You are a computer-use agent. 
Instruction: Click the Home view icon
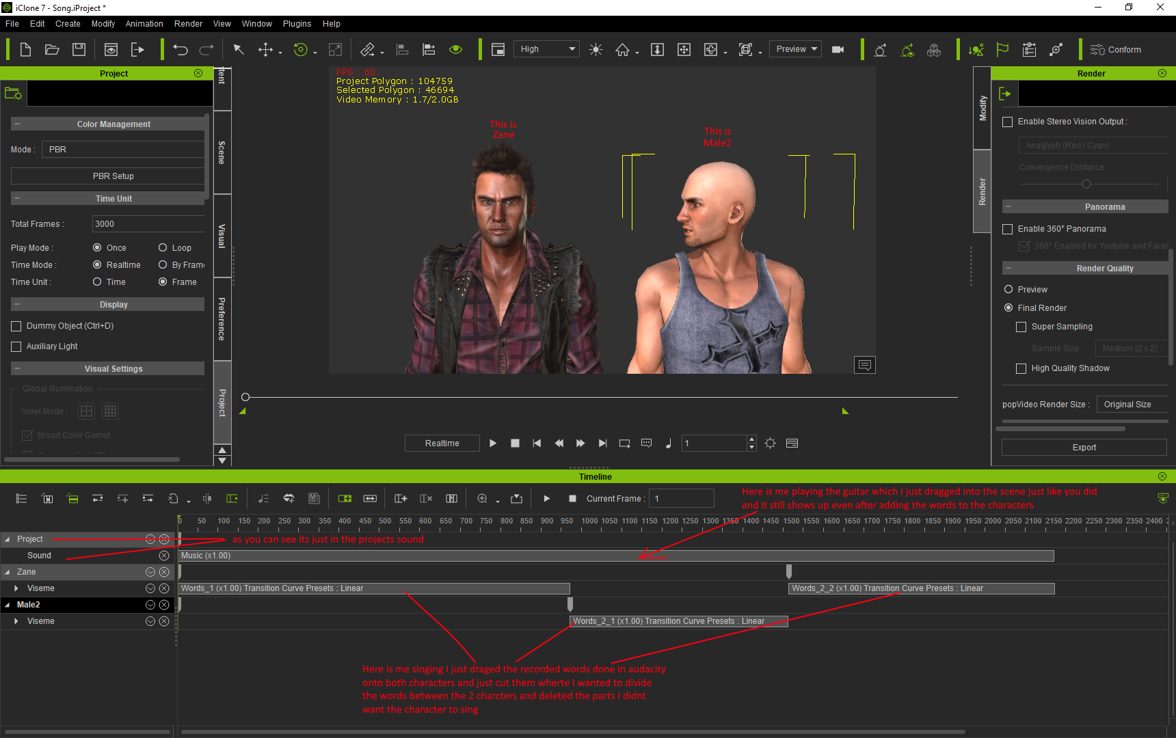623,49
